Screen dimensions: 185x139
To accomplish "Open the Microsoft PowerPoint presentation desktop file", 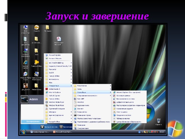I will (x=59, y=39).
